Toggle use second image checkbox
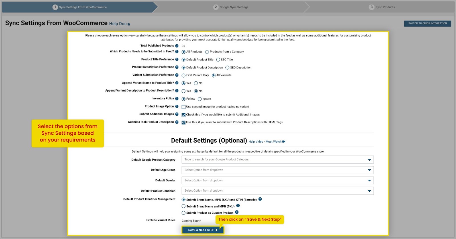 pos(184,107)
